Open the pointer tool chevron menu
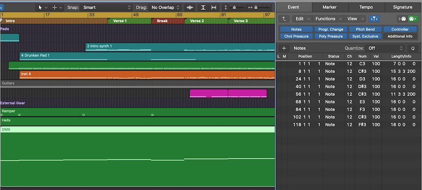 46,7
